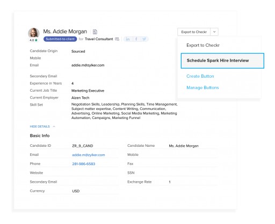Click the LinkedIn icon
The width and height of the screenshot is (275, 224).
pos(128,39)
